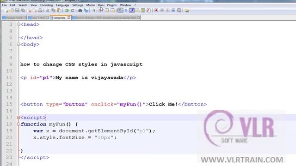
Task: Cut selection using the scissors icon
Action: pos(48,11)
